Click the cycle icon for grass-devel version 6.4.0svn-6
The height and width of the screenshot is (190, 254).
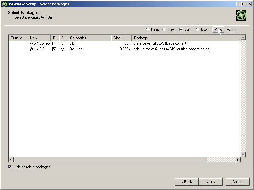coord(31,43)
